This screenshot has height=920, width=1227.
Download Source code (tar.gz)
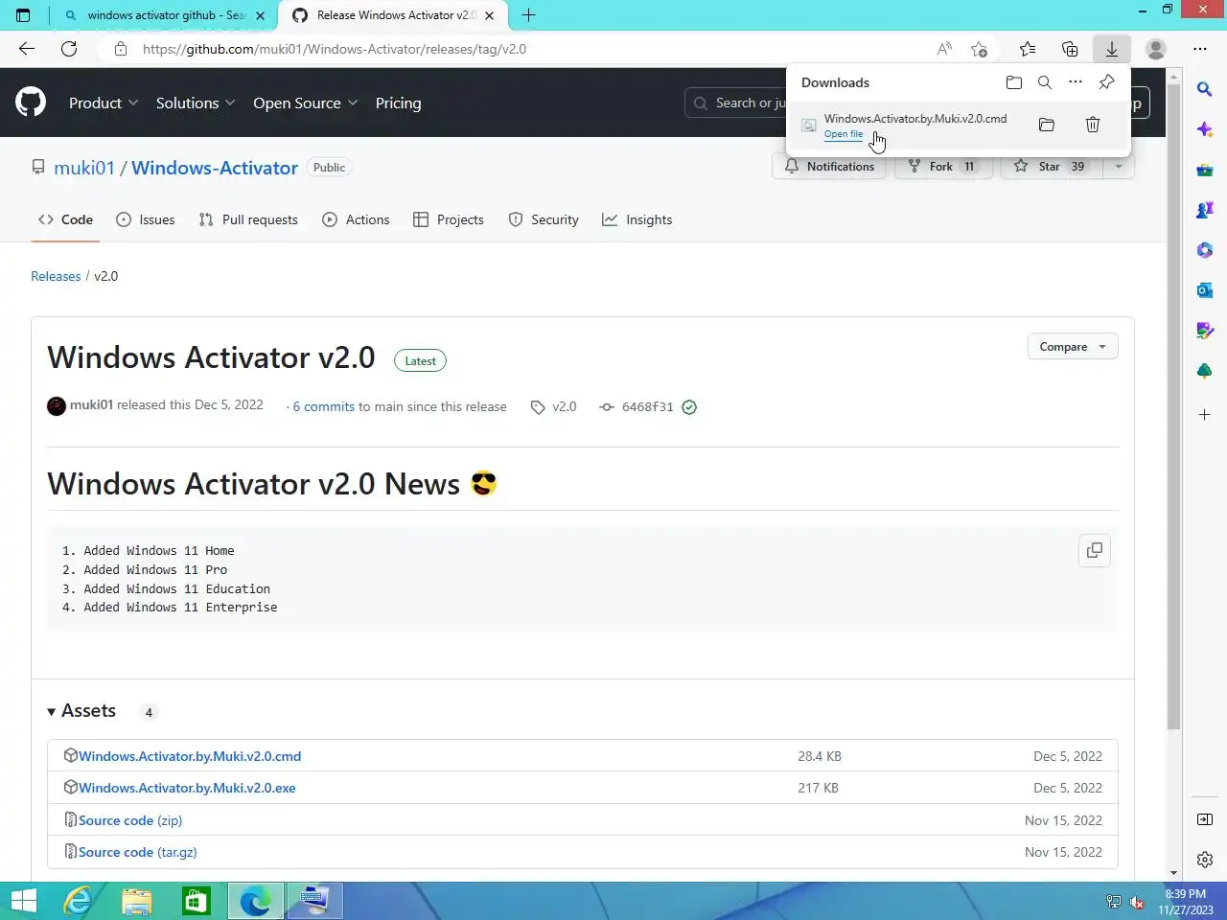[x=138, y=852]
